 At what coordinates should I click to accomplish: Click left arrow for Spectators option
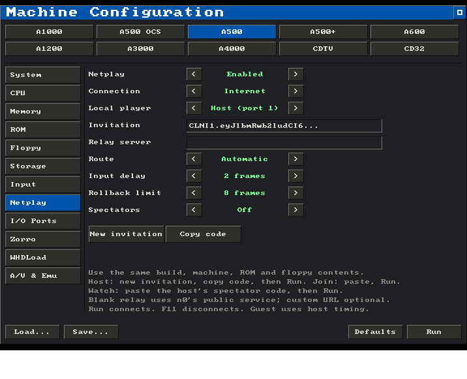[194, 210]
